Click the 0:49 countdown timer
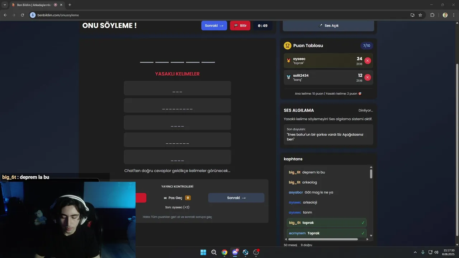459x258 pixels. pos(262,26)
